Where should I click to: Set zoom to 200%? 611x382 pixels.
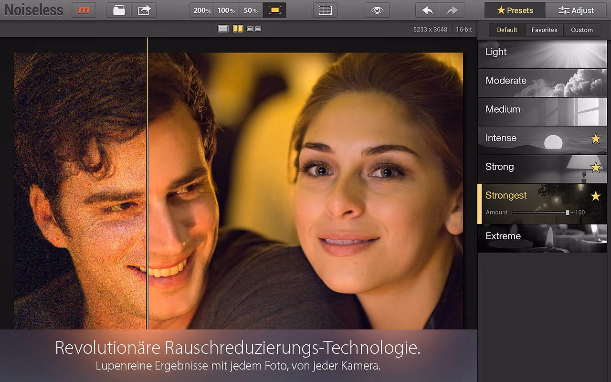point(202,10)
